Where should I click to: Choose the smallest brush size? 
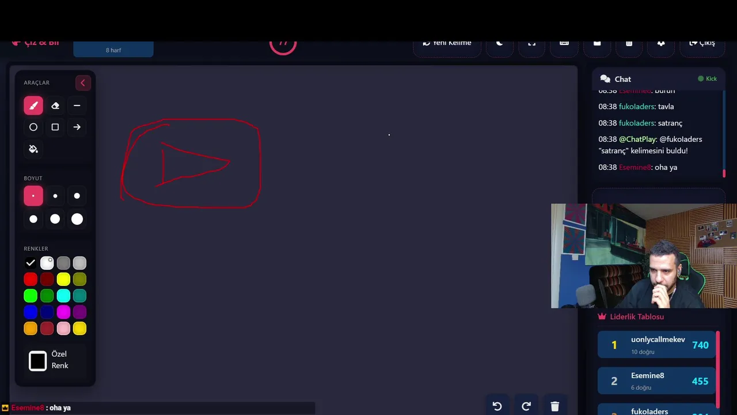tap(33, 196)
